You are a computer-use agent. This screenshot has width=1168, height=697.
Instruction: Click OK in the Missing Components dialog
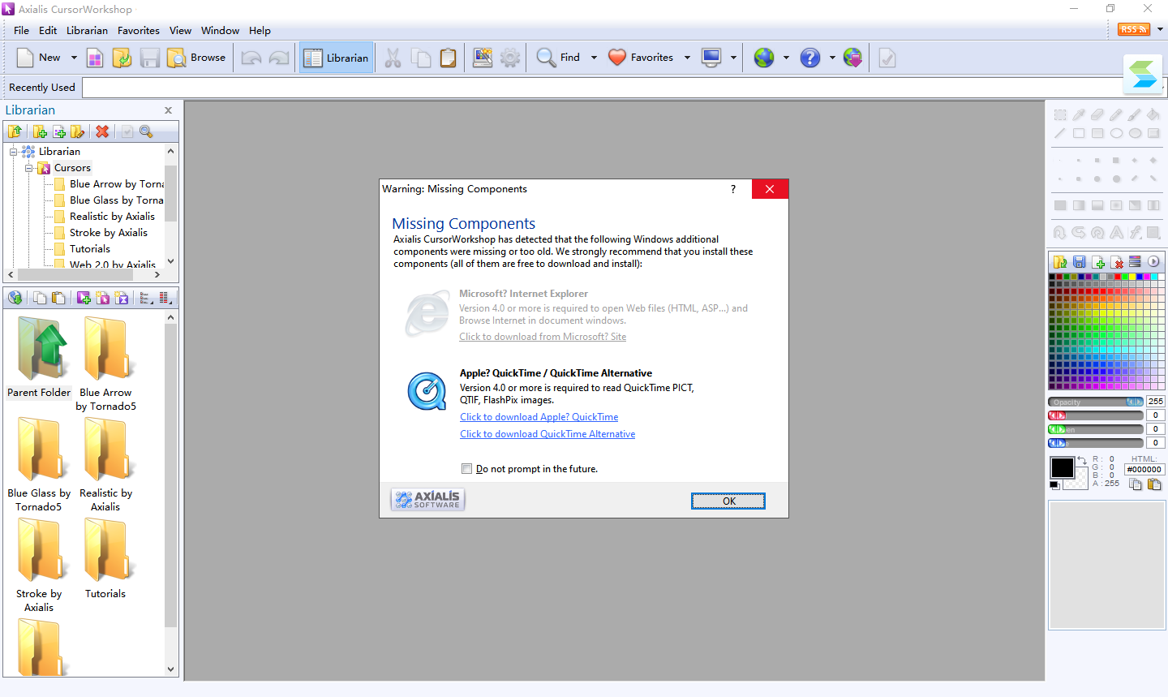728,501
